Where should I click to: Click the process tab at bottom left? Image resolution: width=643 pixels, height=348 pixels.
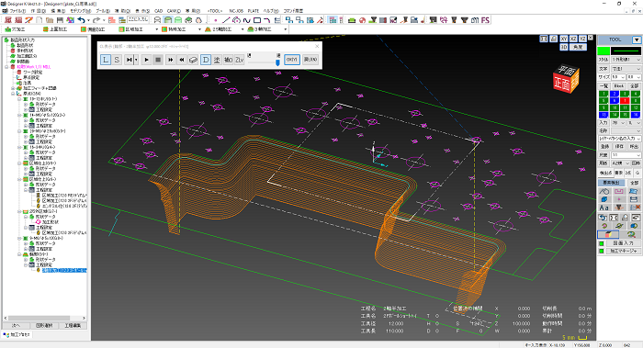coord(17,334)
